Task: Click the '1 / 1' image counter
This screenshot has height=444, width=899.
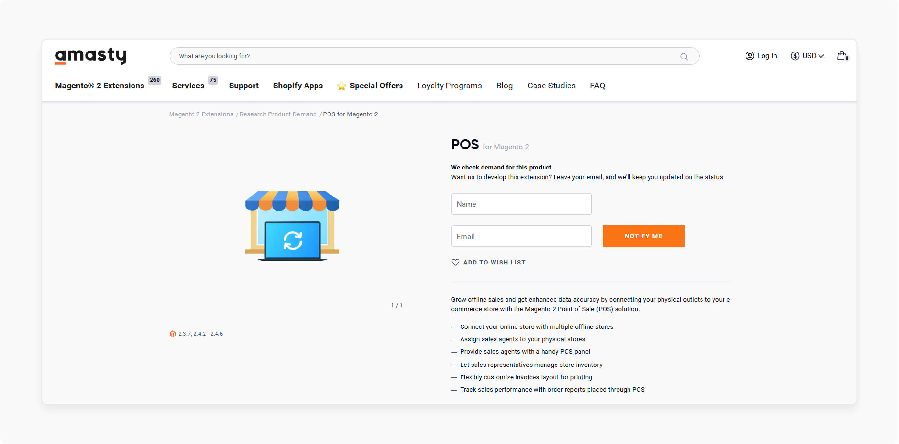Action: click(x=397, y=306)
